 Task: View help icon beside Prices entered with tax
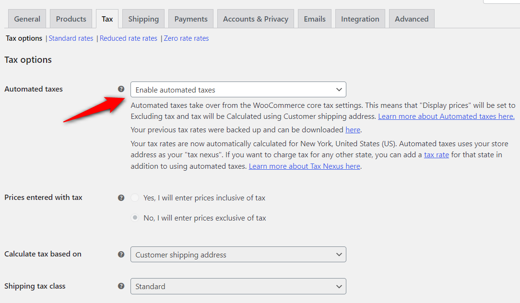click(x=121, y=198)
